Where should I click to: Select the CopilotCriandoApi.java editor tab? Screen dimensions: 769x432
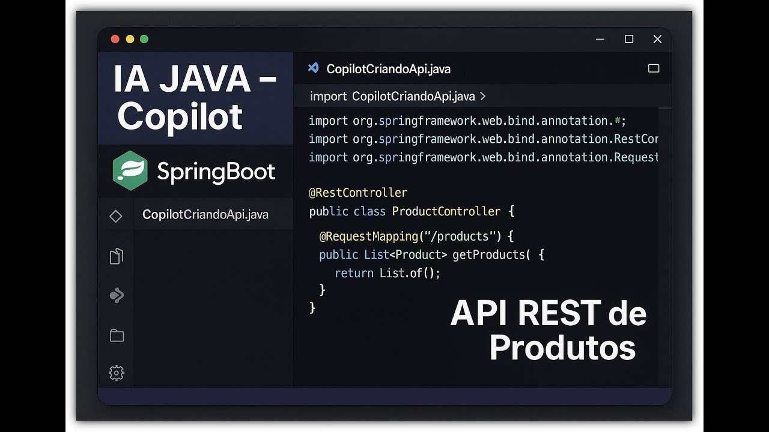click(x=378, y=68)
